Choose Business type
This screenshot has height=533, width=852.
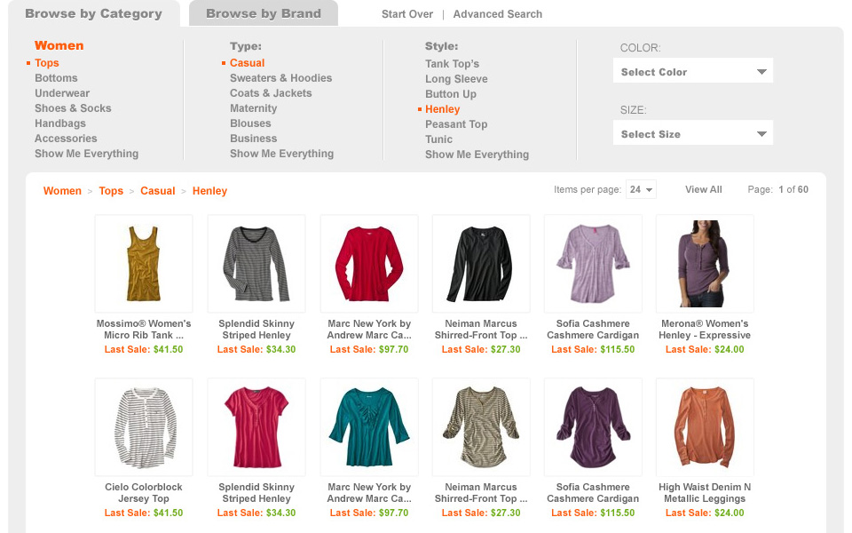pyautogui.click(x=253, y=139)
